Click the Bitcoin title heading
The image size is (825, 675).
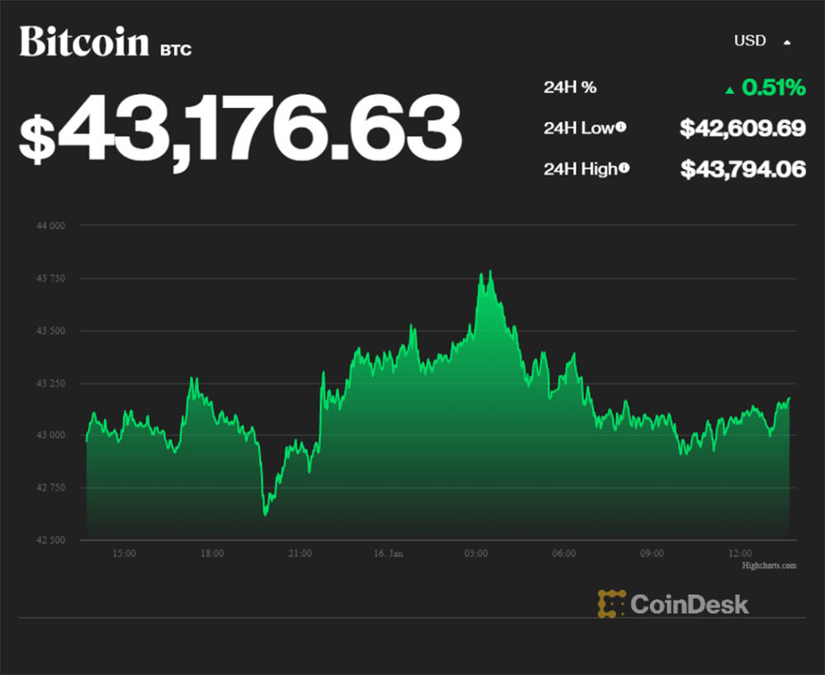point(84,41)
